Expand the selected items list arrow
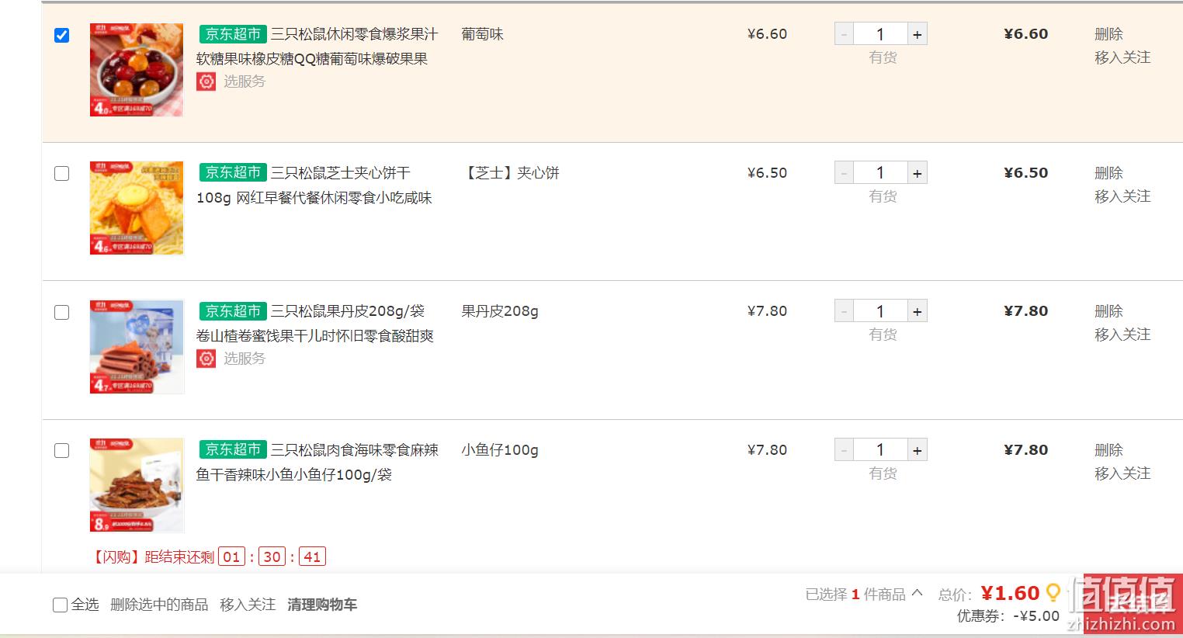The width and height of the screenshot is (1183, 638). click(918, 593)
